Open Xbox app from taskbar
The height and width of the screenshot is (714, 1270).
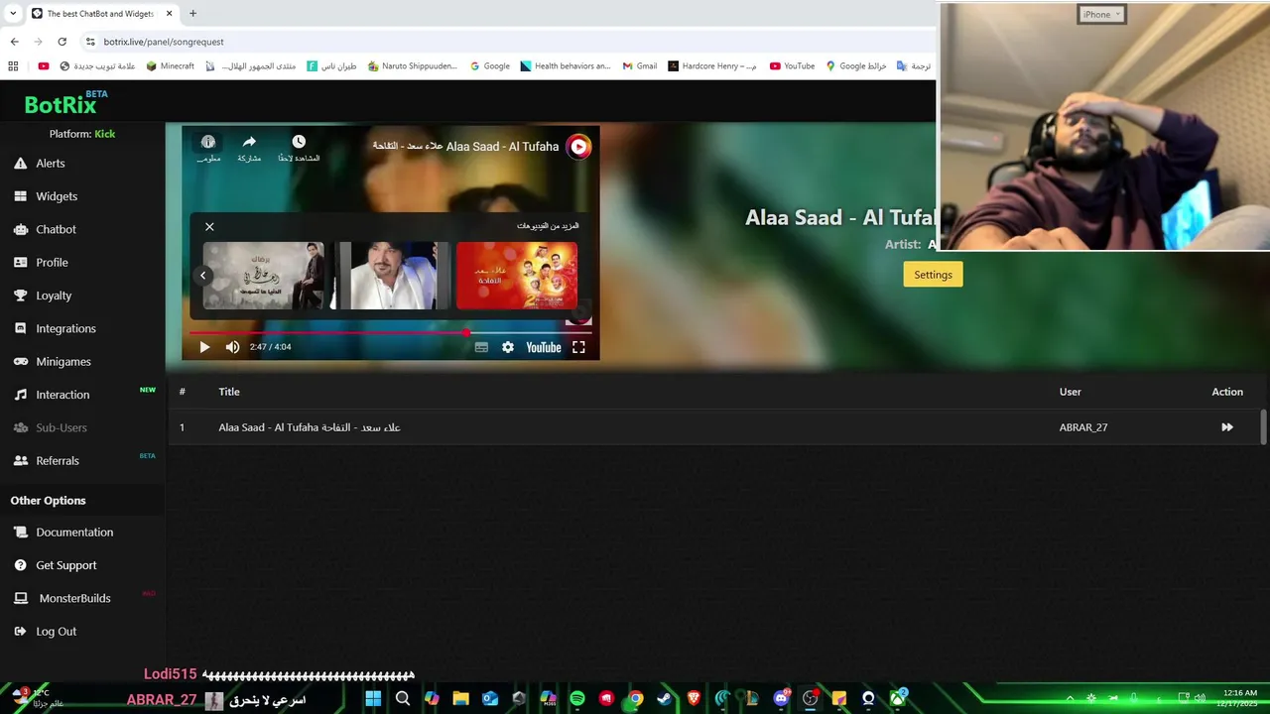[x=897, y=698]
